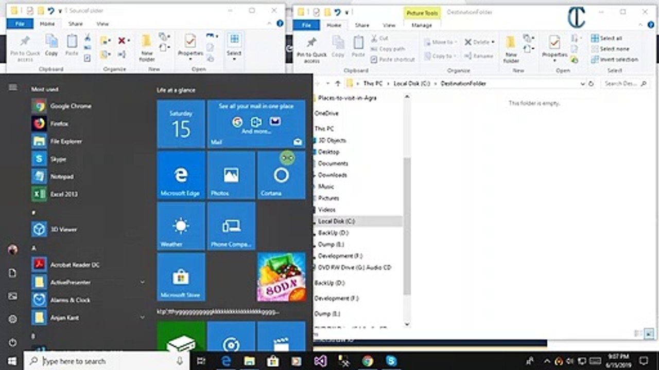Image resolution: width=659 pixels, height=370 pixels.
Task: Click the microphone icon in taskbar search
Action: tap(180, 361)
